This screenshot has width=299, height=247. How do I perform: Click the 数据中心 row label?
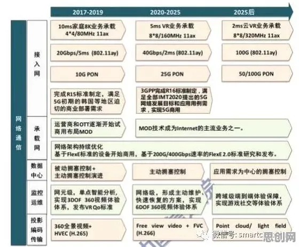point(37,170)
